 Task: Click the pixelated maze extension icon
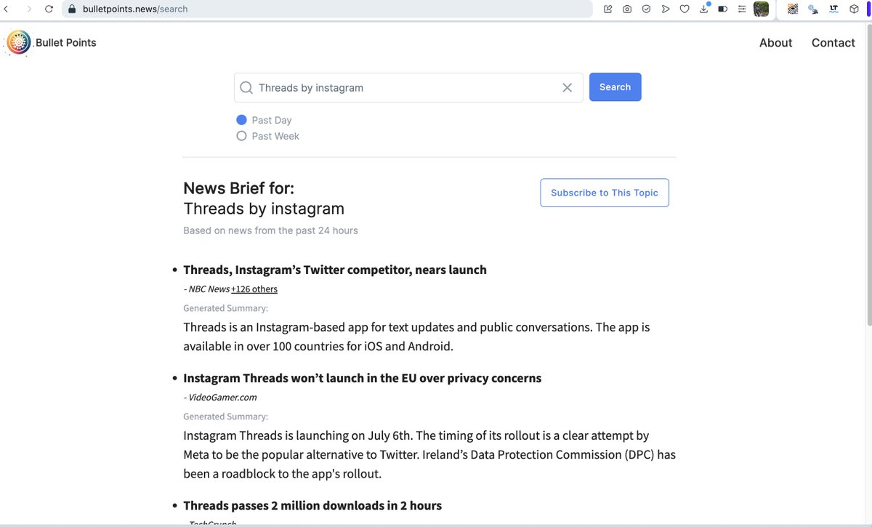pos(793,9)
